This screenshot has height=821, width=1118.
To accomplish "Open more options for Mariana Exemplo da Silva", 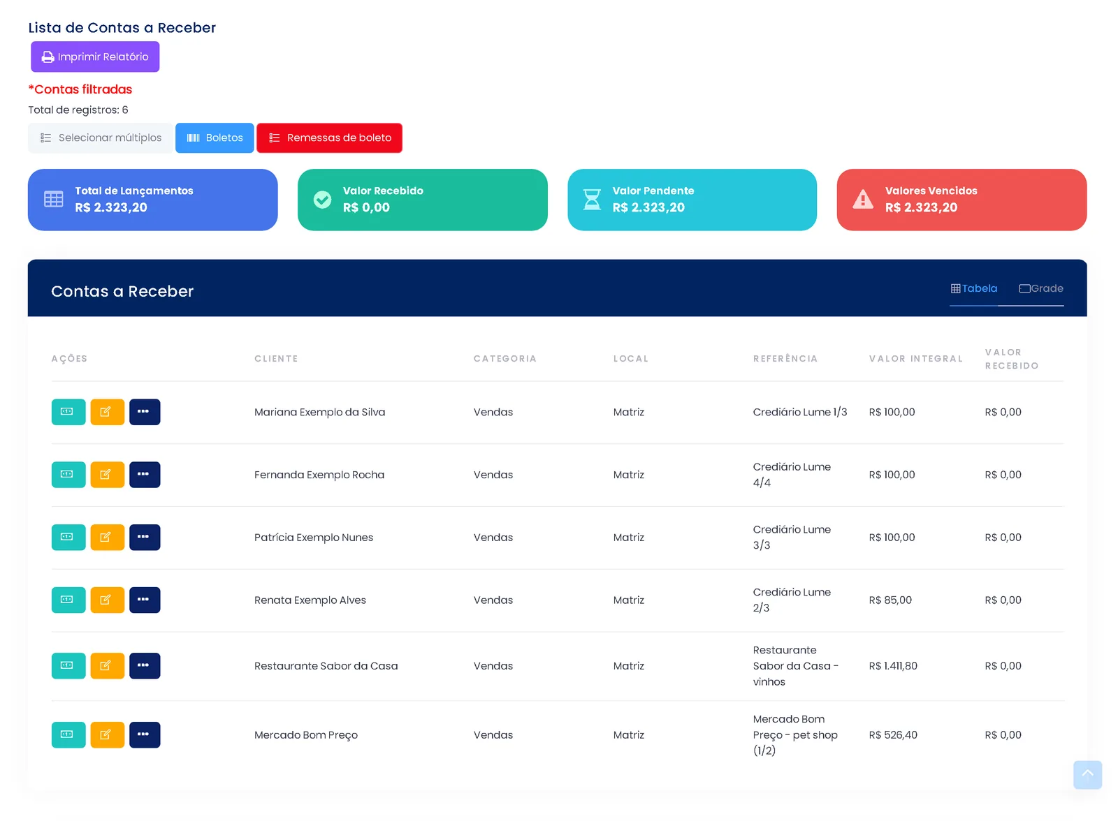I will [x=145, y=412].
